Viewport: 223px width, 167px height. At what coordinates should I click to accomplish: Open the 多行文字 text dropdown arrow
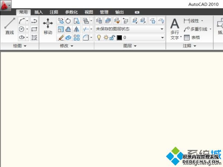pos(181,37)
